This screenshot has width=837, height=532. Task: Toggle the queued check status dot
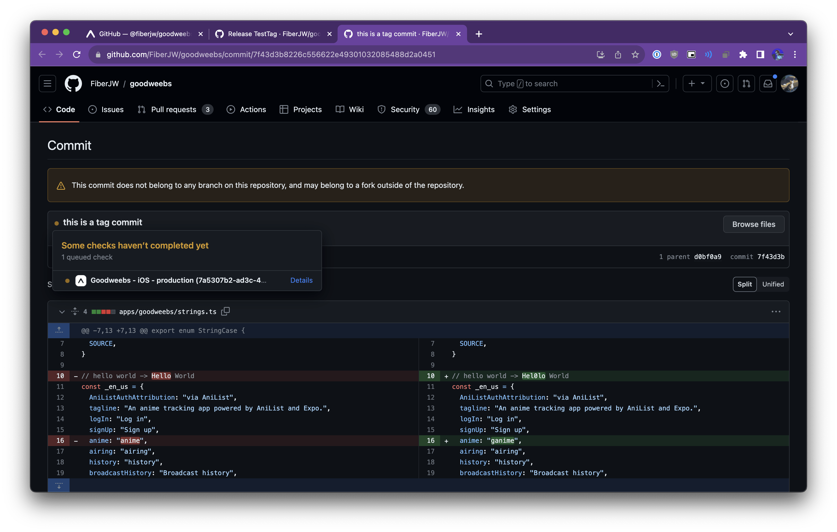coord(67,281)
